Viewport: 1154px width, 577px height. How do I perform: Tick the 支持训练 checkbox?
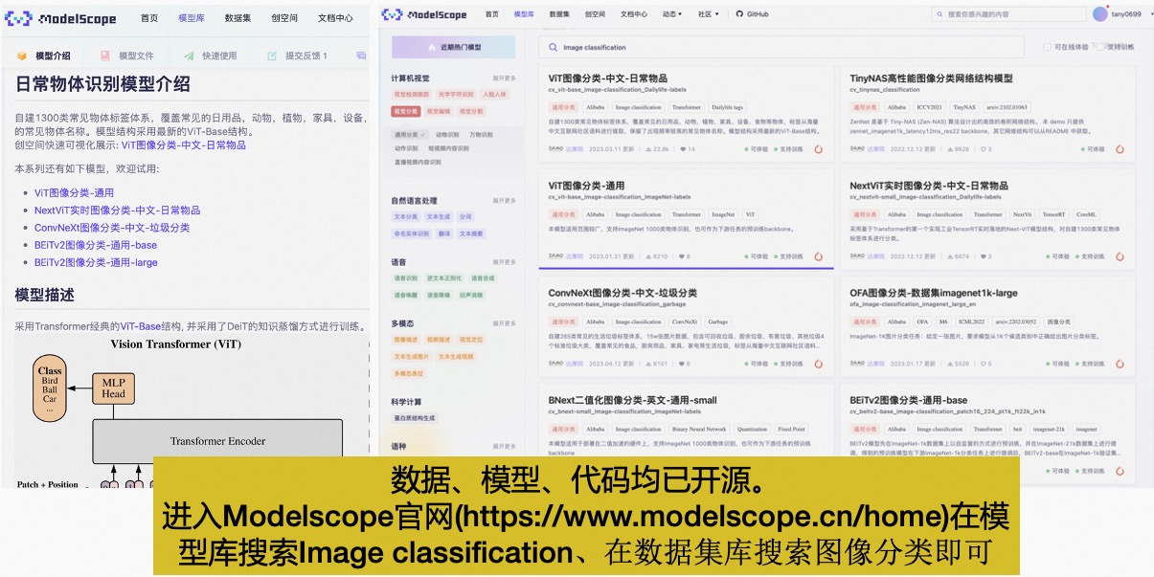[x=1100, y=47]
